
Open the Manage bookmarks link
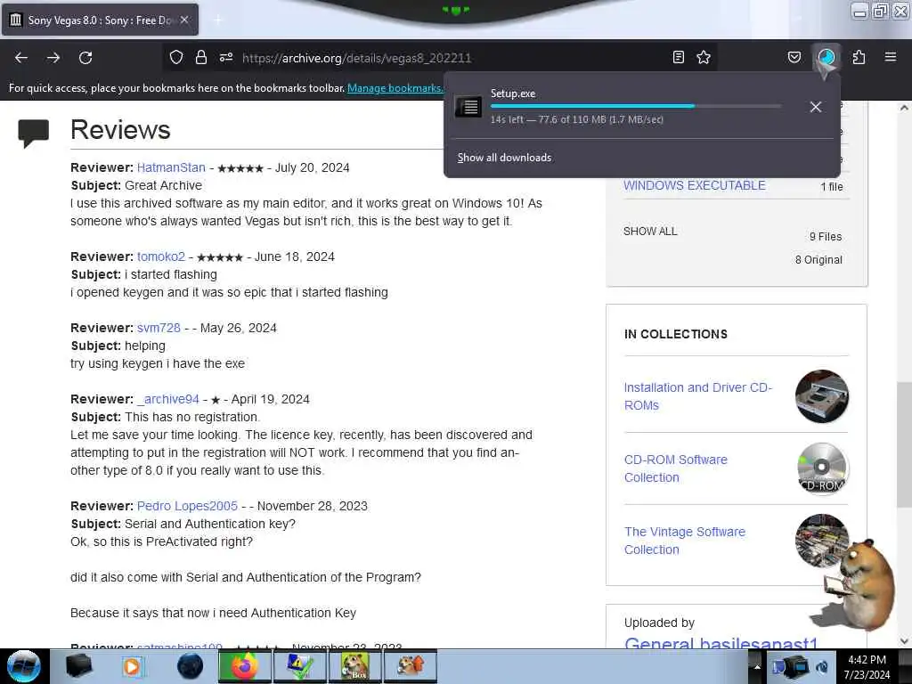click(395, 88)
